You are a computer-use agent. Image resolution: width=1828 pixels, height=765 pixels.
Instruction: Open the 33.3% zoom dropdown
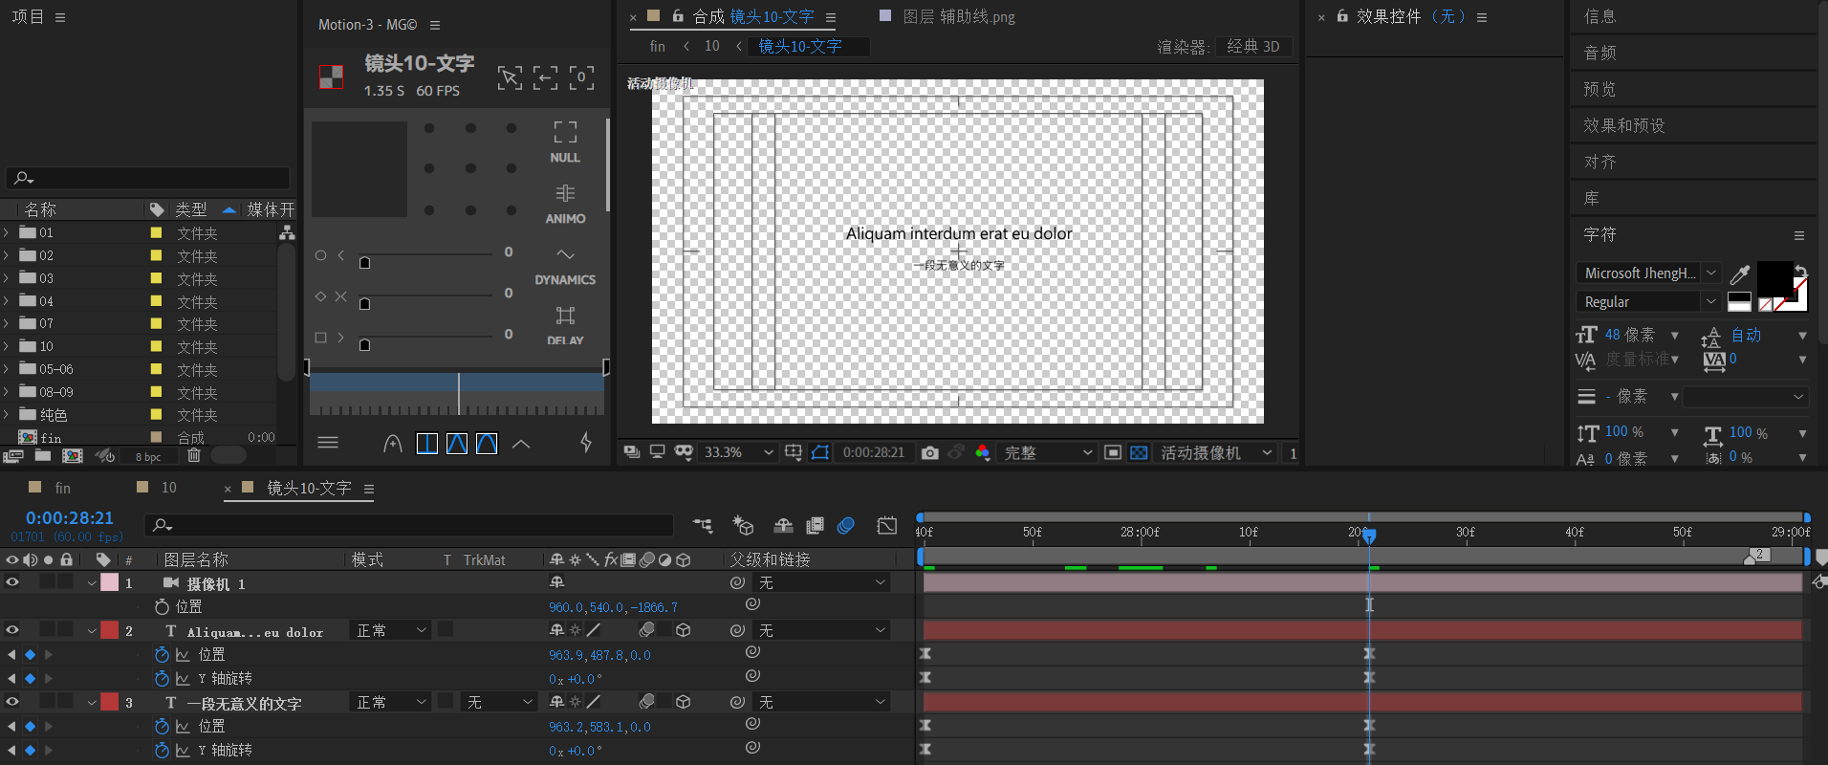click(737, 452)
